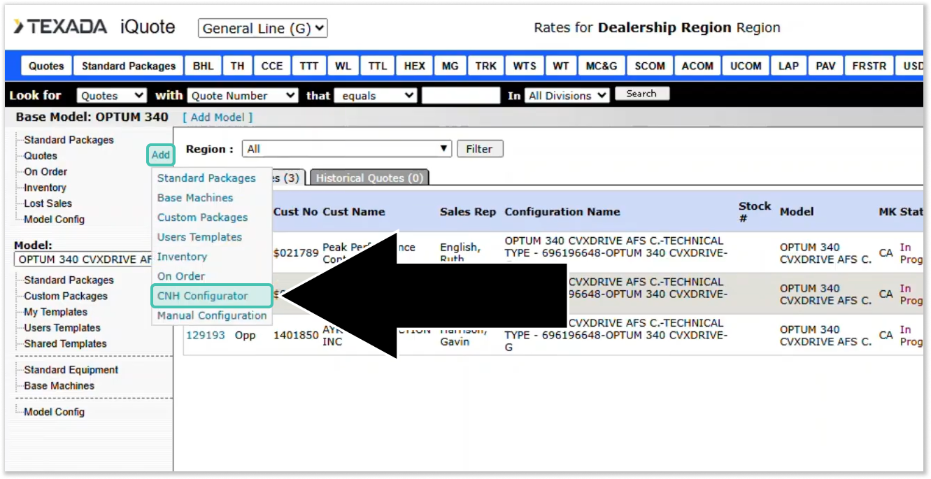Select the HEX category tab
Viewport: 931px width, 479px height.
coord(414,66)
